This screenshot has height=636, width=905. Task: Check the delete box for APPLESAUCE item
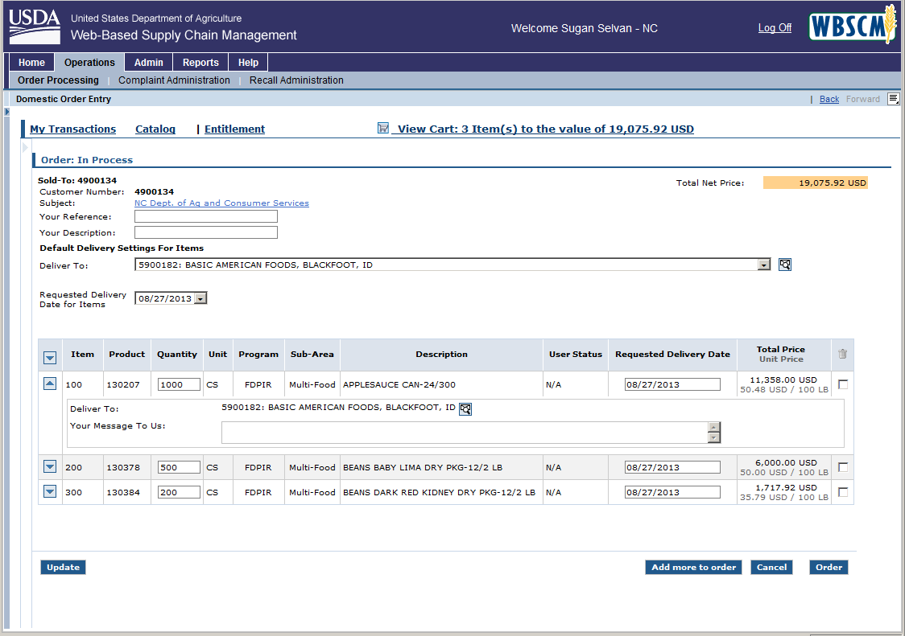point(843,384)
